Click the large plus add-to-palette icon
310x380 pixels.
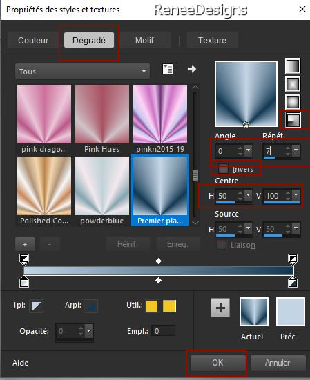tap(220, 308)
